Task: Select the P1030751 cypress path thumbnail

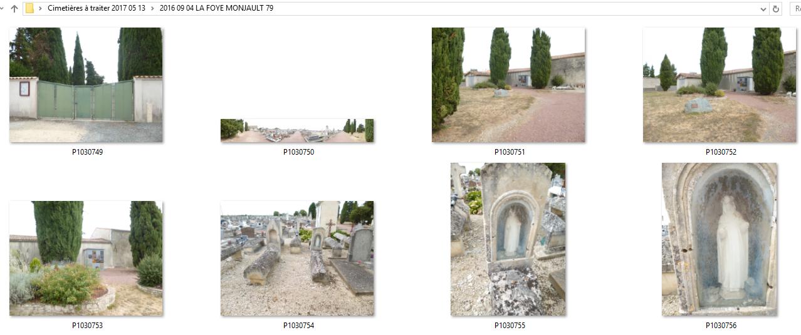Action: pos(508,85)
